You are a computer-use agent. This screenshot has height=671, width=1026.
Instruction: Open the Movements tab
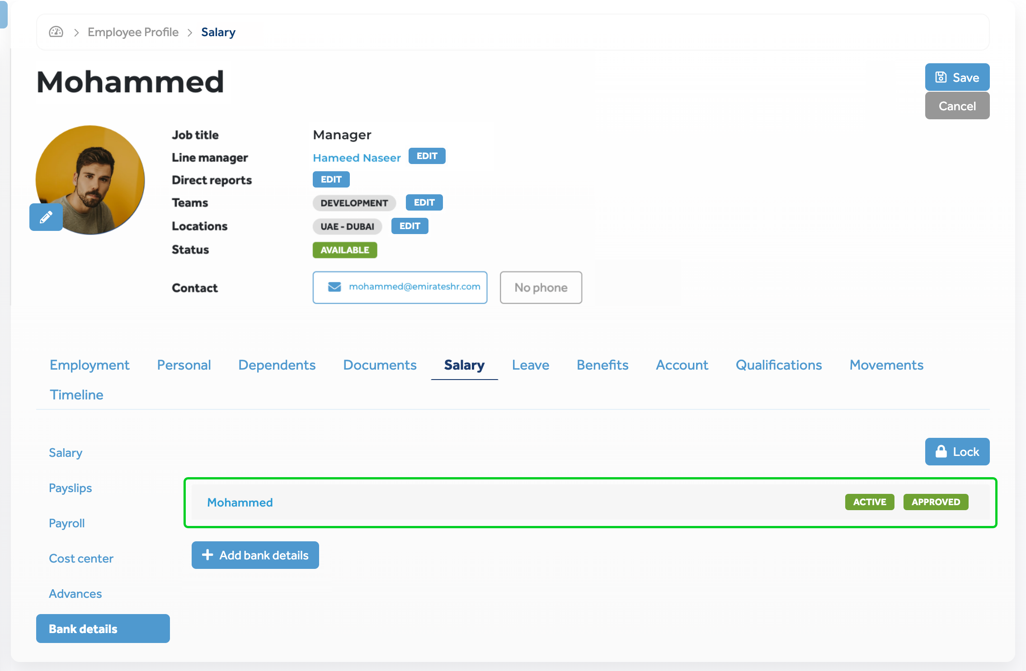pyautogui.click(x=886, y=365)
